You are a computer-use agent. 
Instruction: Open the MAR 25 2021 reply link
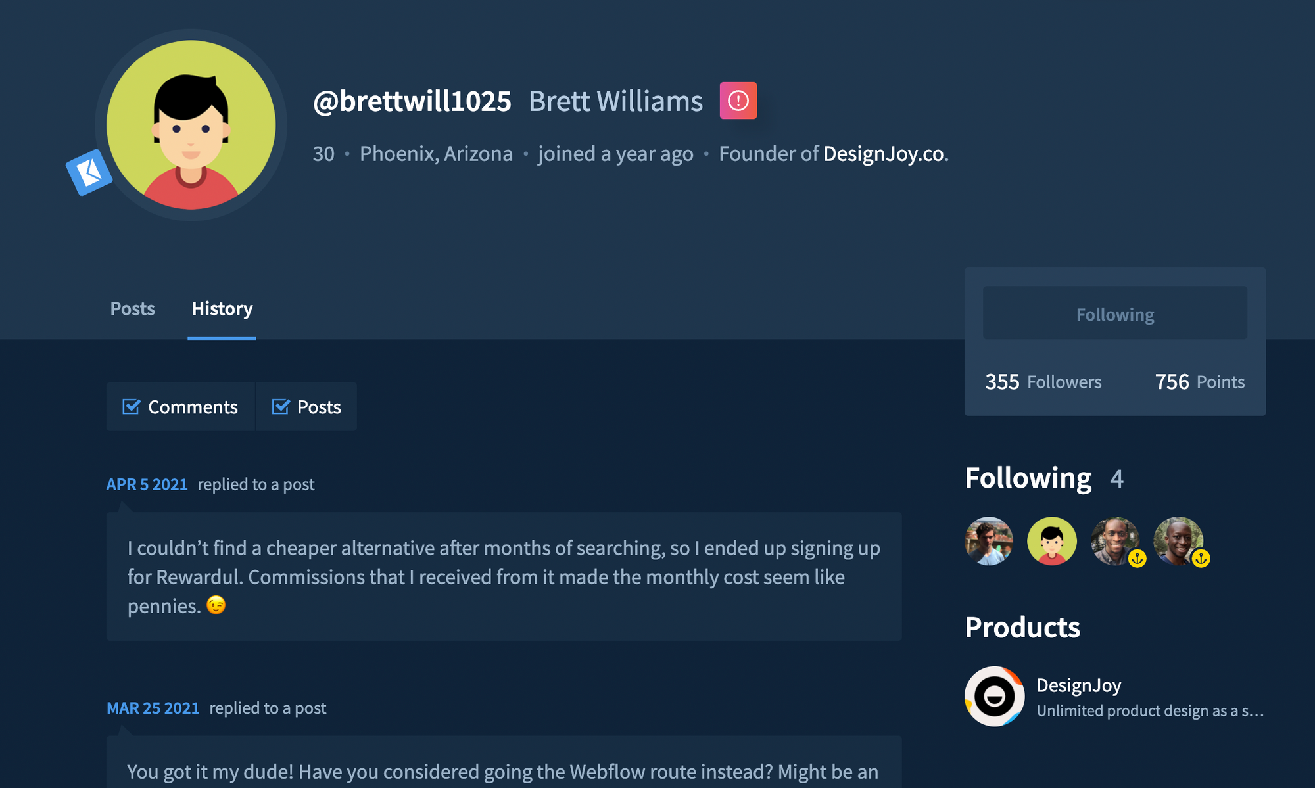pyautogui.click(x=153, y=708)
